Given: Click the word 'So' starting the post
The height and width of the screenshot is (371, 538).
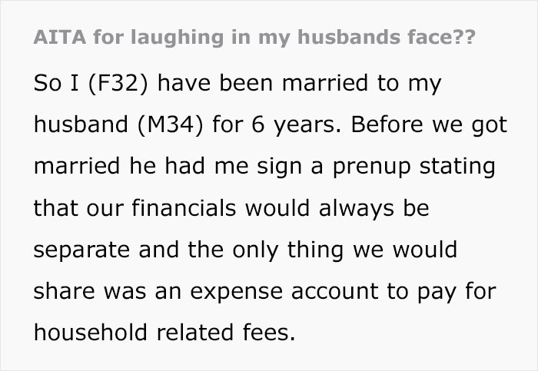Looking at the screenshot, I should click(x=47, y=84).
